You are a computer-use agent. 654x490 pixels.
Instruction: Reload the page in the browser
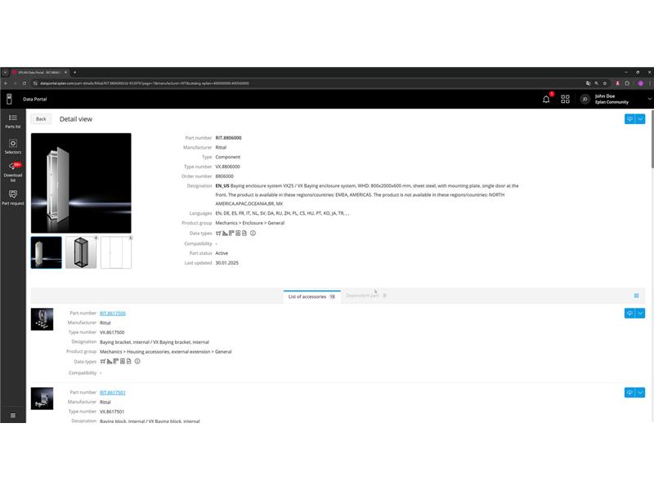[x=25, y=83]
